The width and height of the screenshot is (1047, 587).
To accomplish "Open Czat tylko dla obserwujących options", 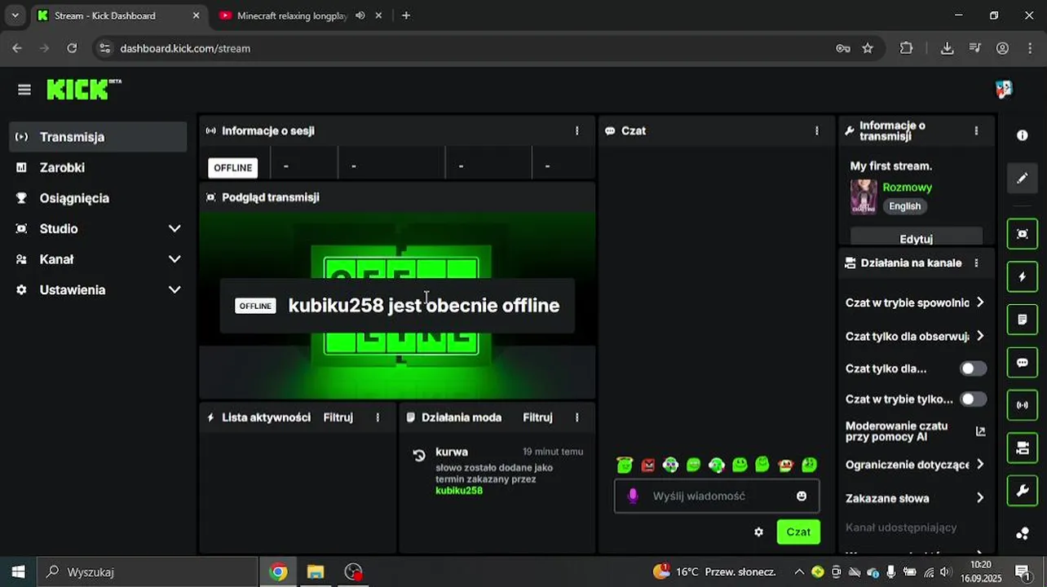I will 916,336.
